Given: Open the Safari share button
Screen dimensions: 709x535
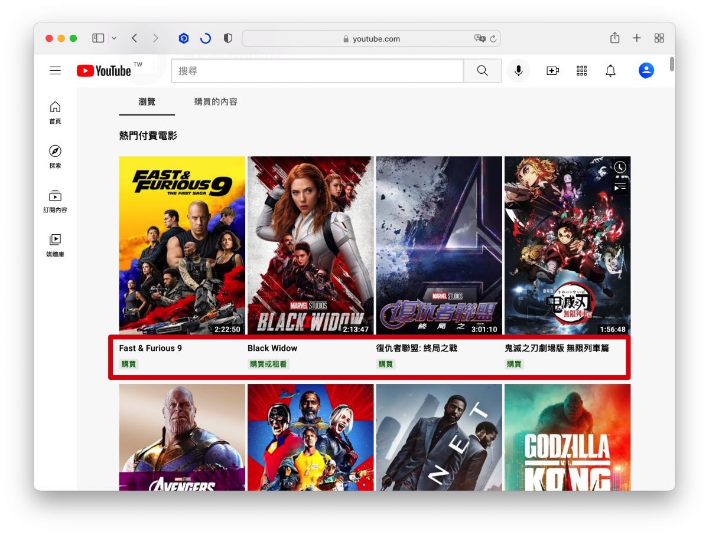Looking at the screenshot, I should pos(615,38).
